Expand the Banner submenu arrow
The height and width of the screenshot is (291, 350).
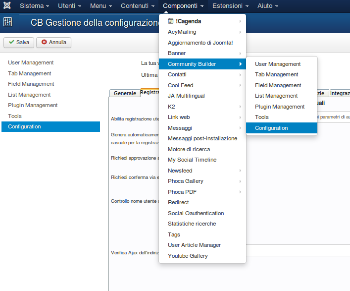pos(240,53)
